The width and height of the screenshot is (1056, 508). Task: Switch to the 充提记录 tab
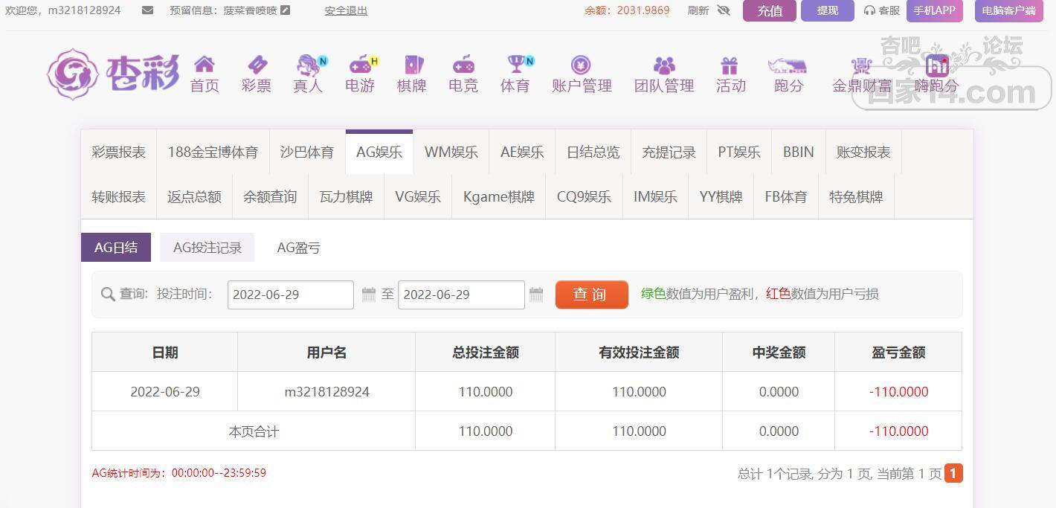(669, 152)
